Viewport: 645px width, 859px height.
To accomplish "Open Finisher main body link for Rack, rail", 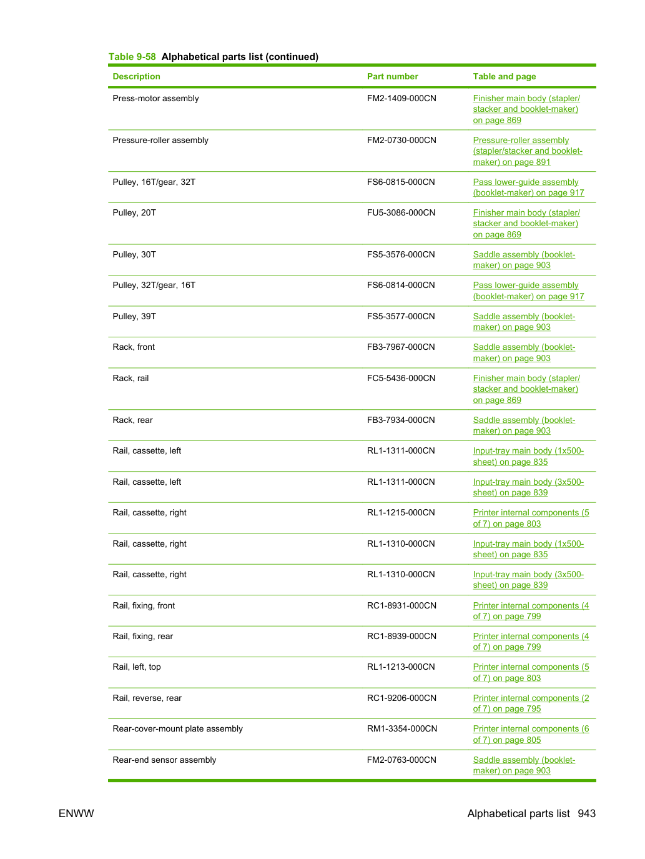I will point(526,389).
